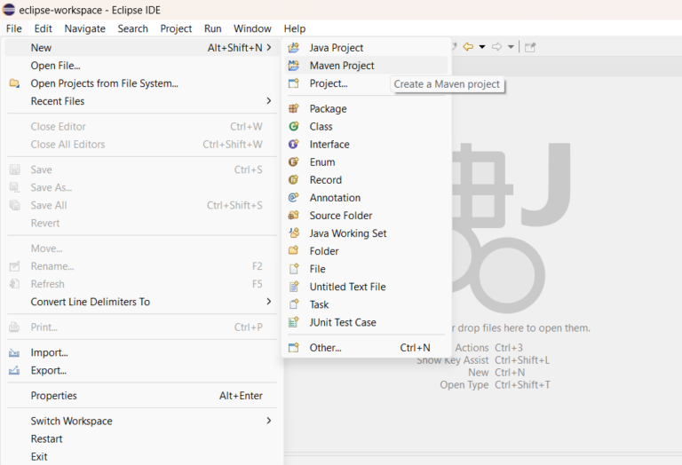Click the green Class icon
682x465 pixels.
(294, 126)
